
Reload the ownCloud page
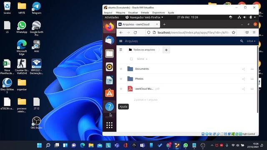tap(135, 32)
